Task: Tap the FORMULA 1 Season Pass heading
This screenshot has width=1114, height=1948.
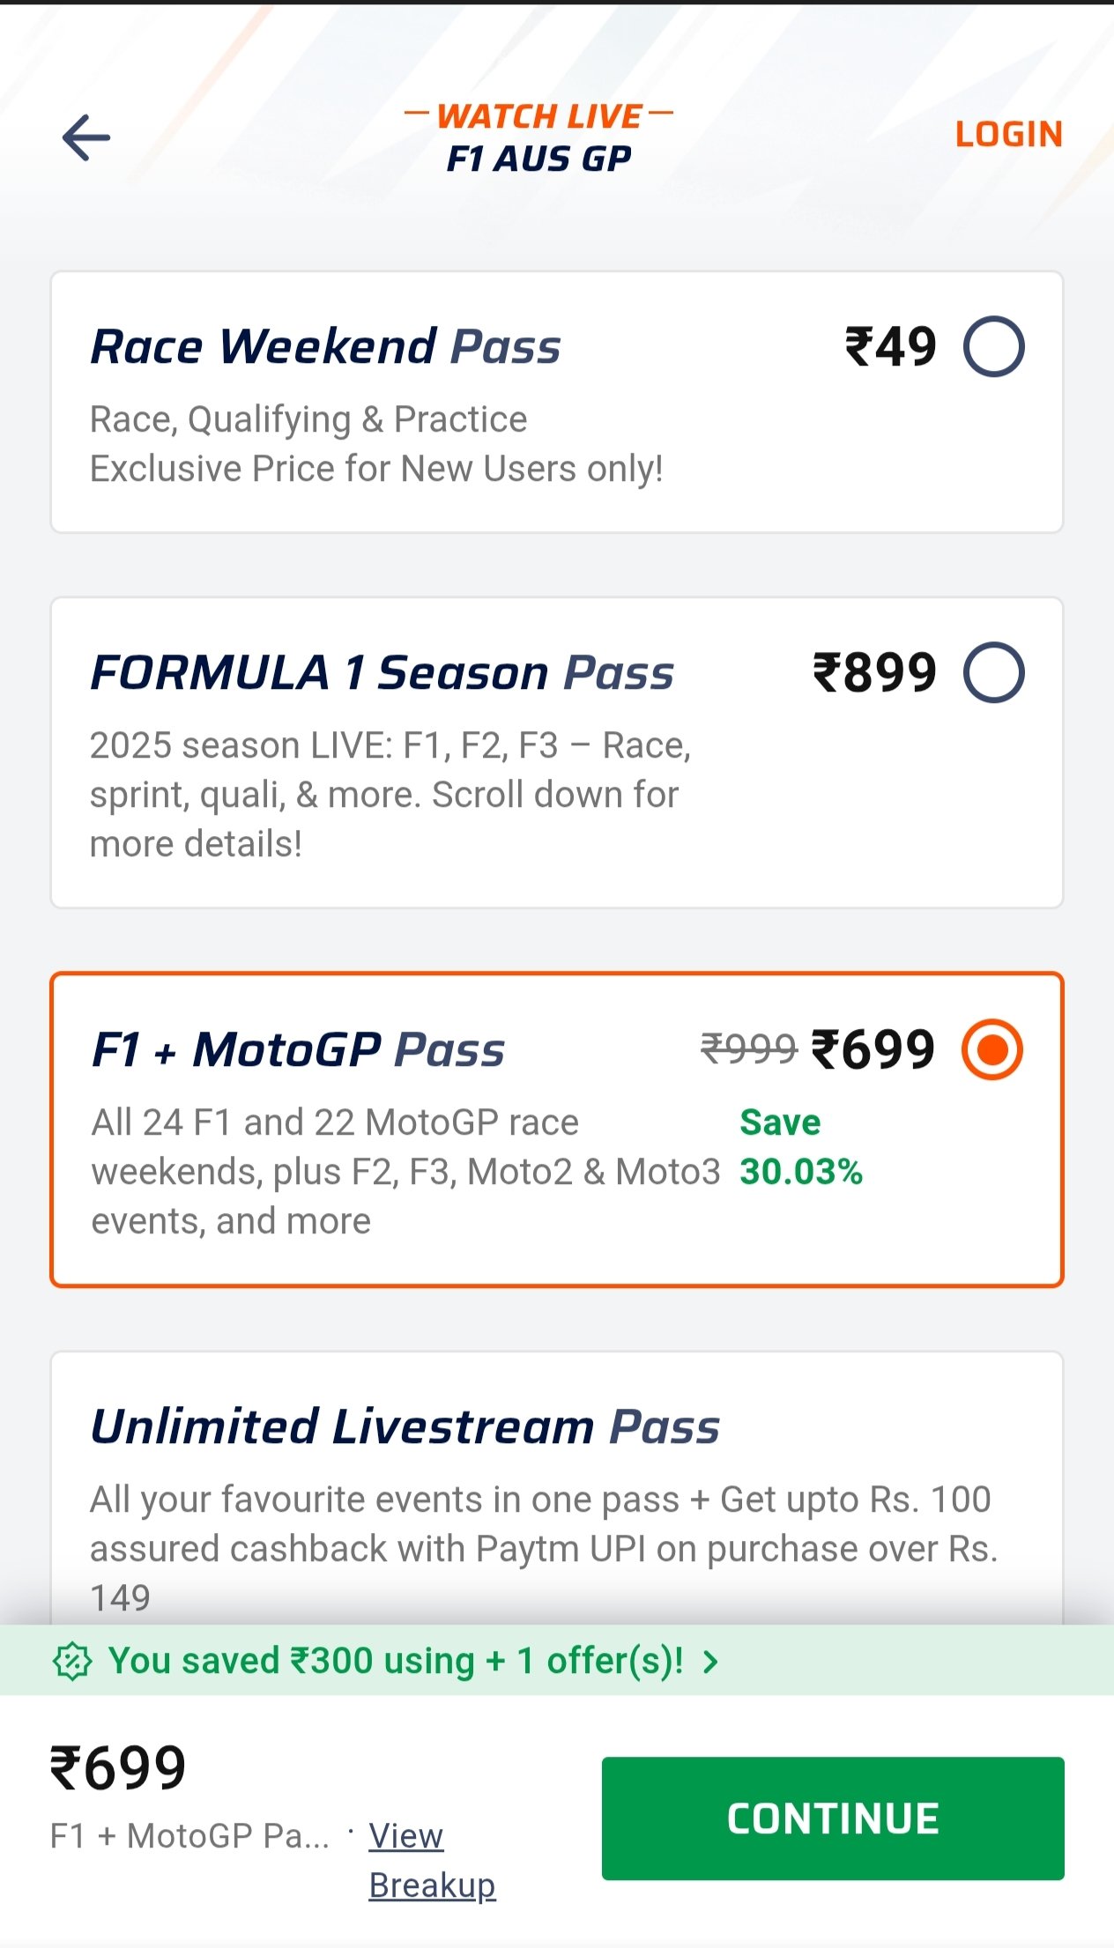Action: tap(382, 673)
